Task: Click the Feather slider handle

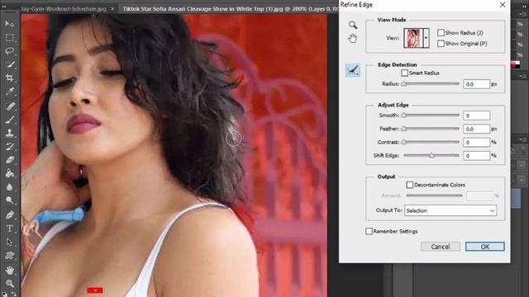Action: (404, 129)
